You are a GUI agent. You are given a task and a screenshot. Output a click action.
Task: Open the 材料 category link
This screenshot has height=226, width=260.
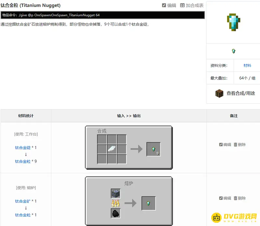247,65
